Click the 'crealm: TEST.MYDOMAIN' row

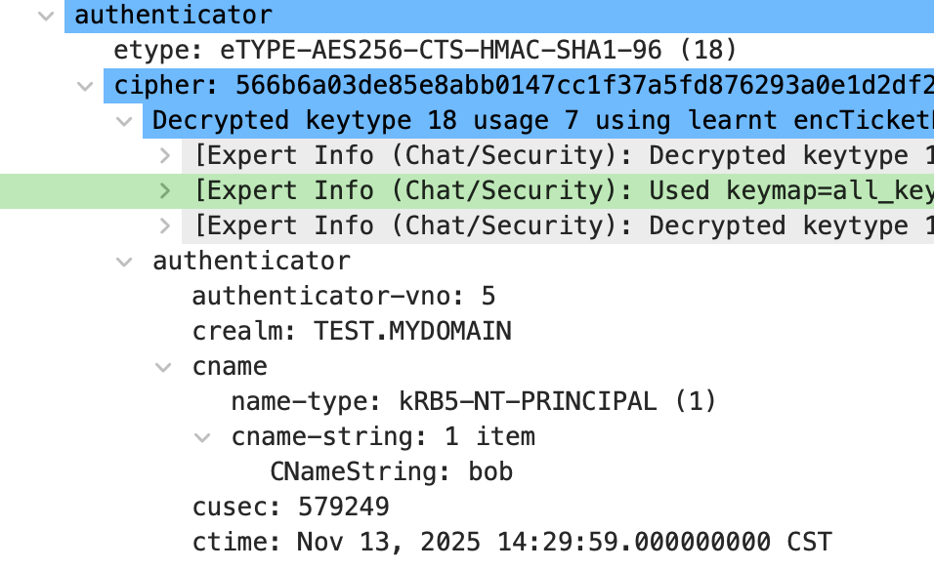click(x=352, y=332)
